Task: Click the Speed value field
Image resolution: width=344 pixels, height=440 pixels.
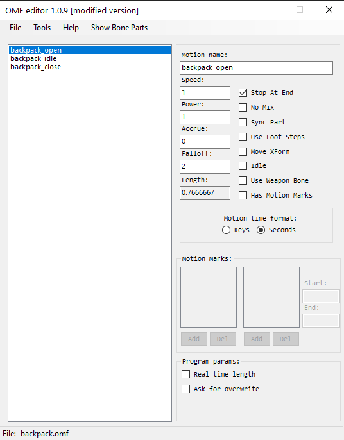Action: pyautogui.click(x=205, y=93)
